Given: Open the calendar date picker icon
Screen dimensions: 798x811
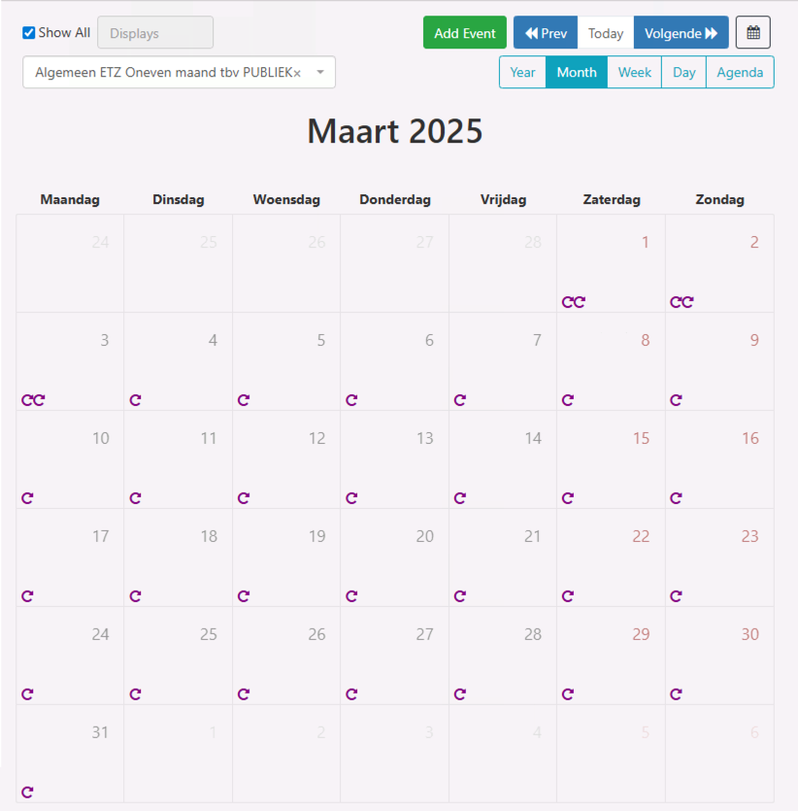Looking at the screenshot, I should [752, 33].
